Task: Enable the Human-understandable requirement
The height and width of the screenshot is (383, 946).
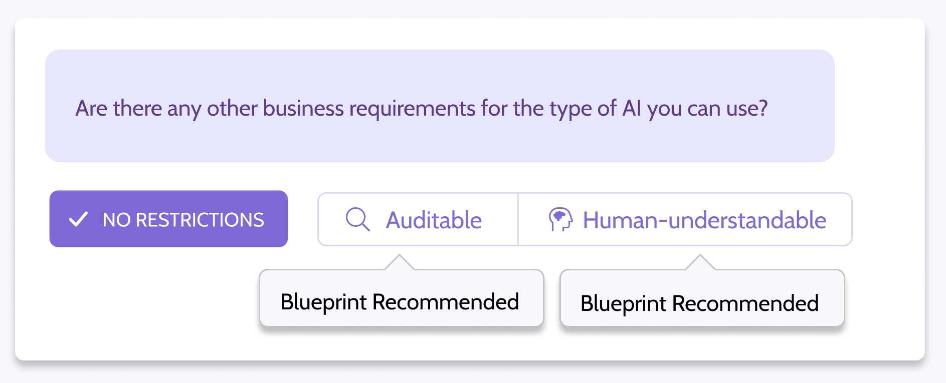Action: 685,219
